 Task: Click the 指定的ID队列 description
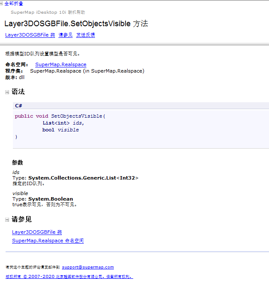pos(28,183)
